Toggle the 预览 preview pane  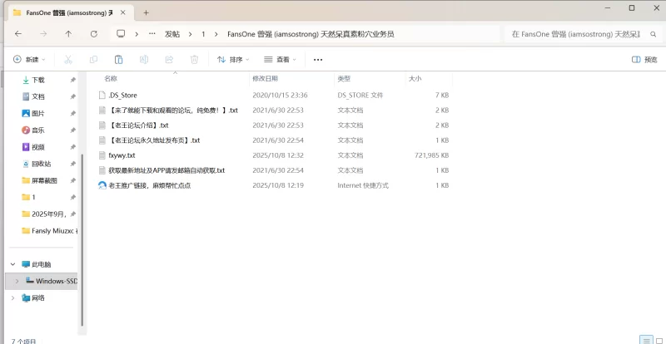pos(645,60)
